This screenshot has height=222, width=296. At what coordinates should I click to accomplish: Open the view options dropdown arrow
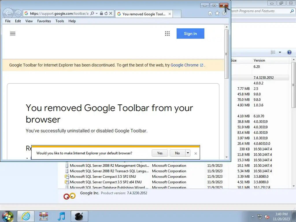[x=280, y=52]
